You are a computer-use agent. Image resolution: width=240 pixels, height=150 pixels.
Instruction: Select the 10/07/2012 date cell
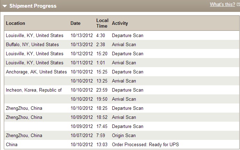82,135
